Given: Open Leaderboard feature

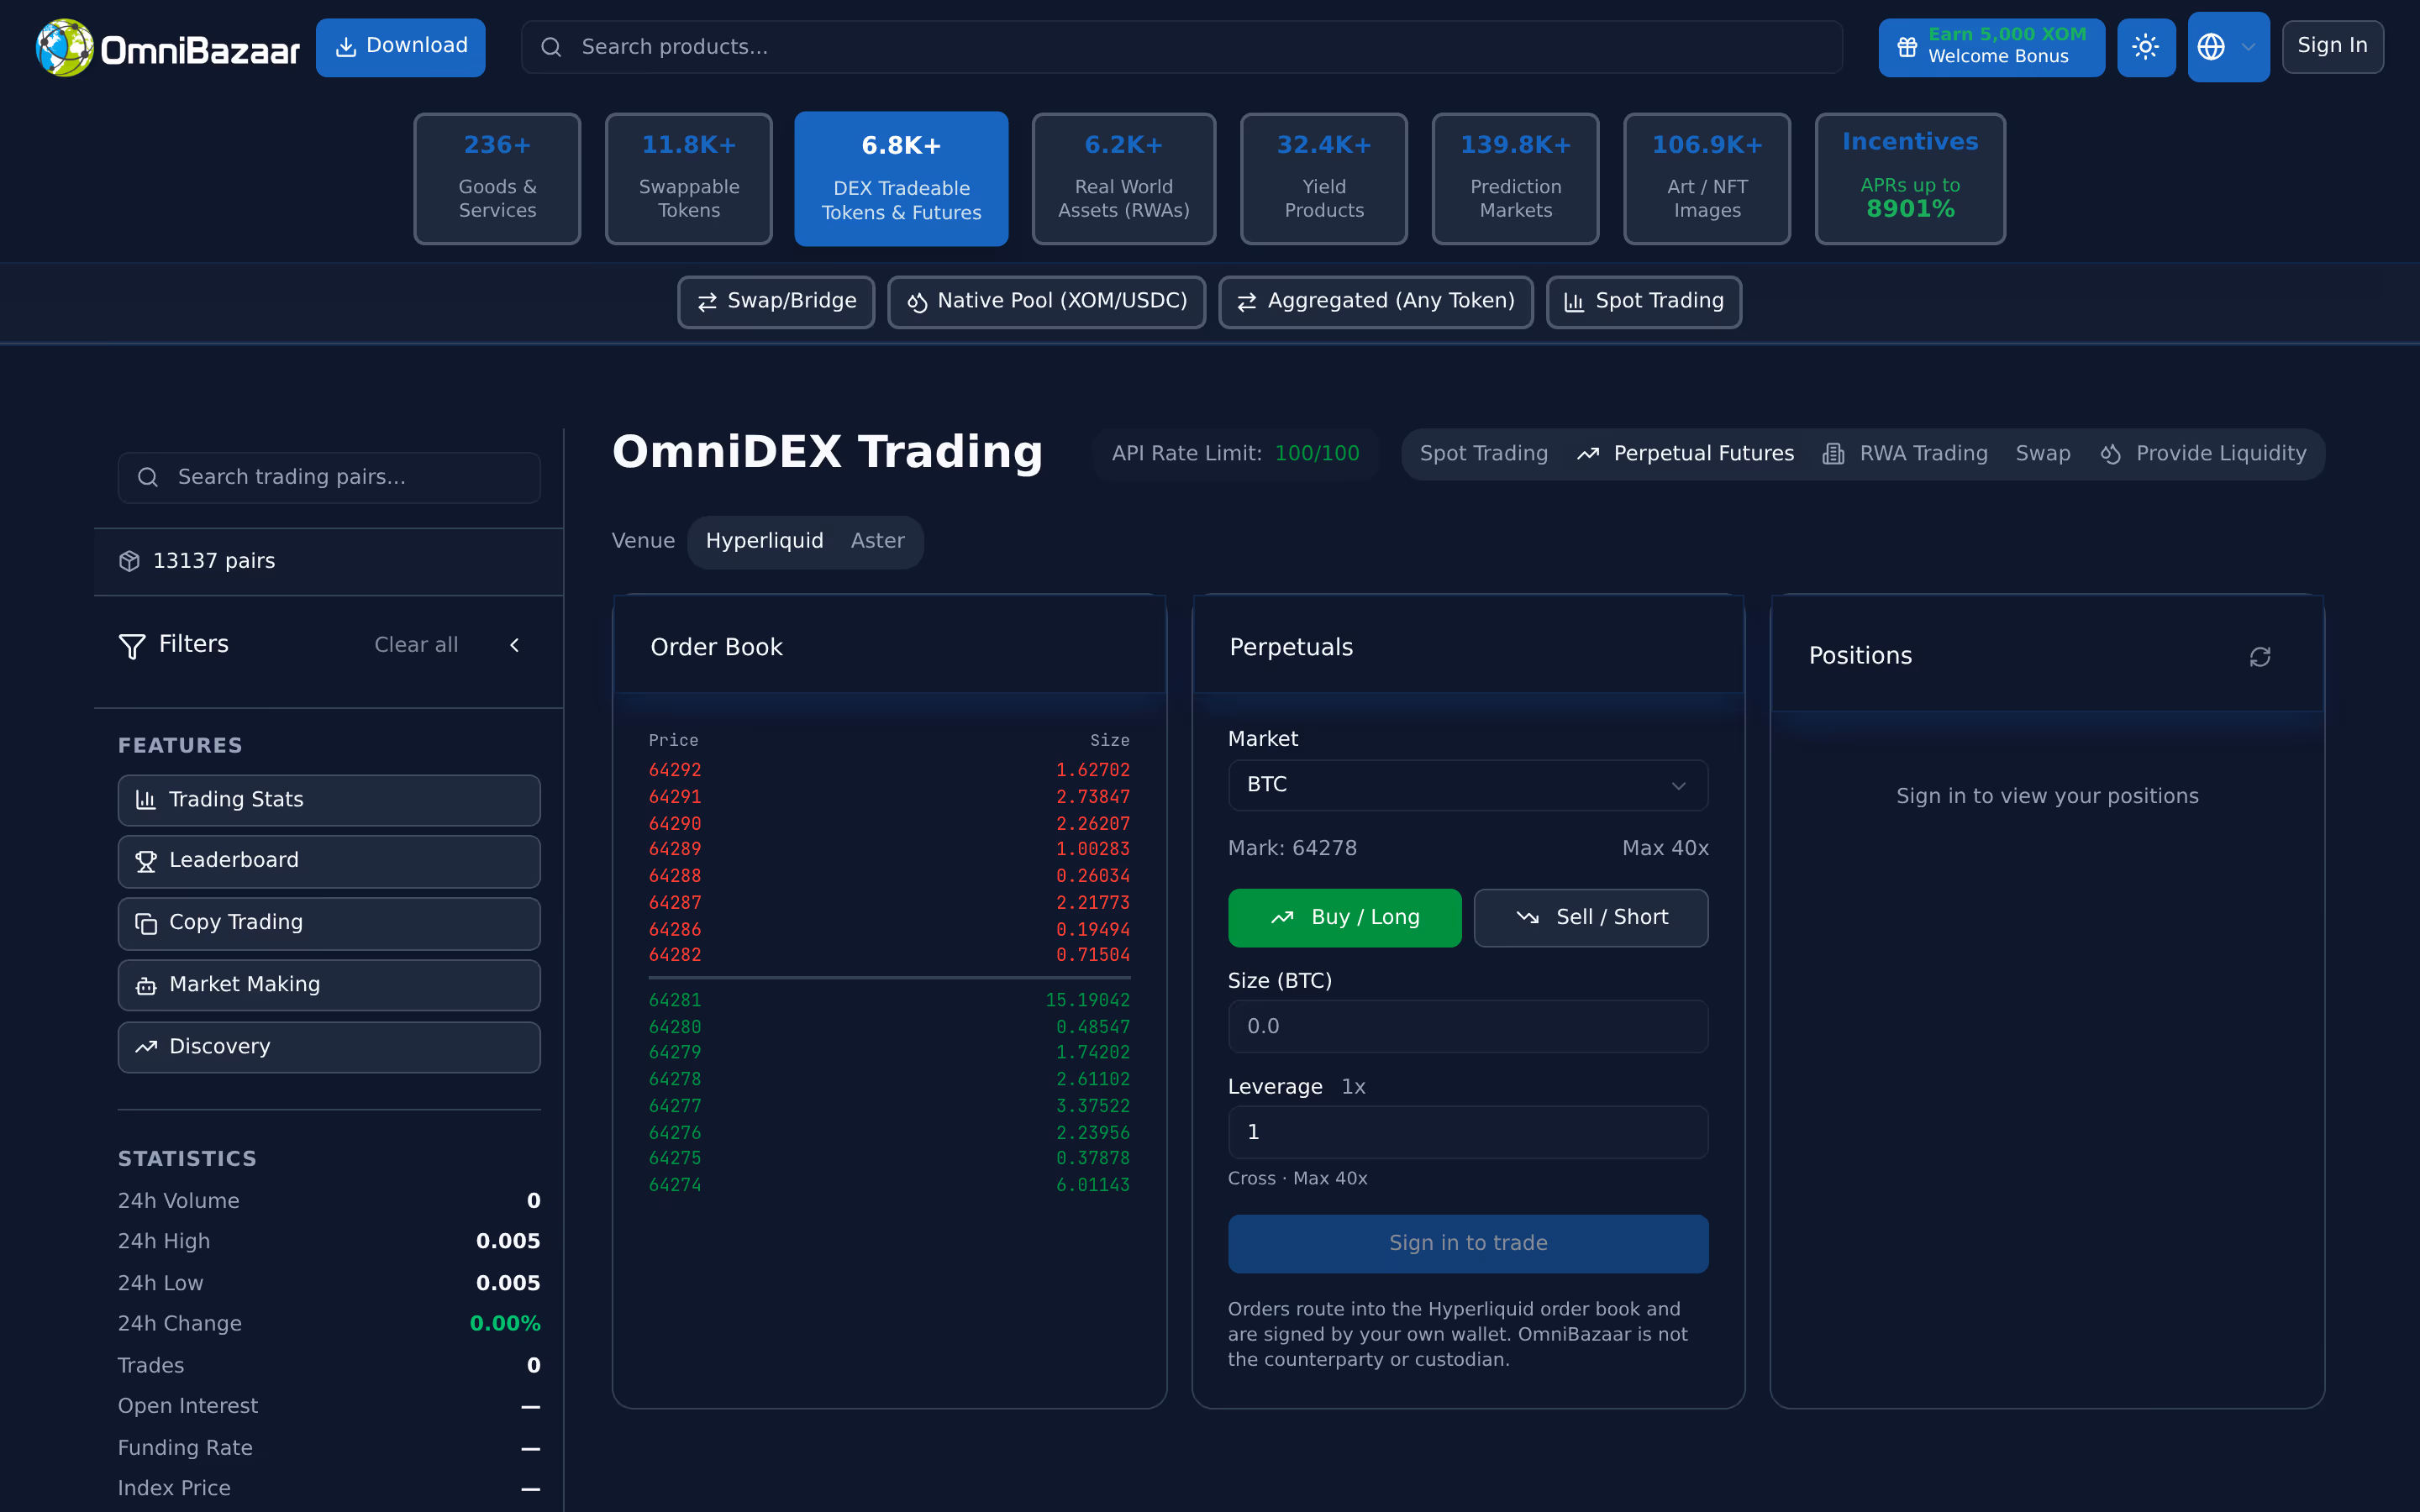Looking at the screenshot, I should point(329,861).
